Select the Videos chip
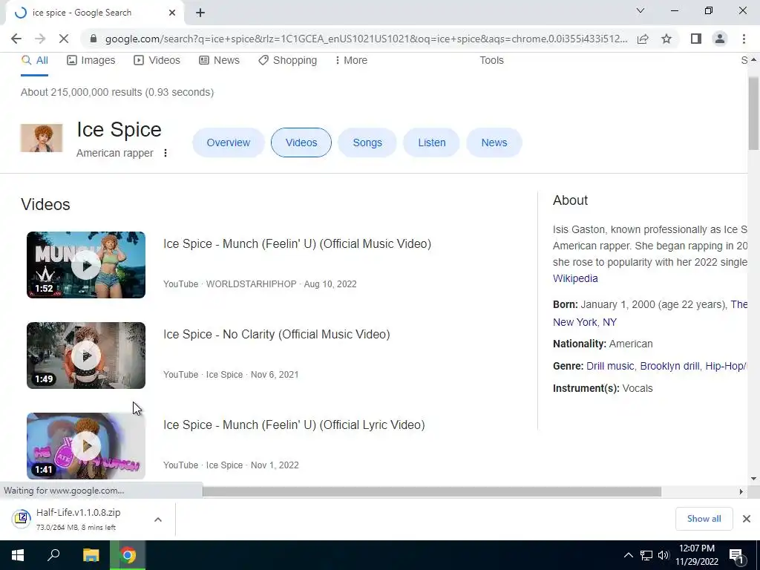Screen dimensions: 760x570 [301, 142]
